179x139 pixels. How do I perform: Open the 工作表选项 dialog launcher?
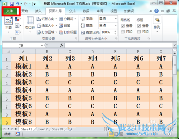click(149, 39)
